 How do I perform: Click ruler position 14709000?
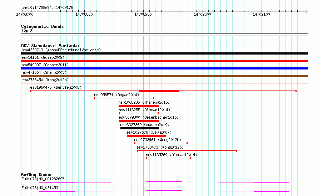click(x=202, y=14)
